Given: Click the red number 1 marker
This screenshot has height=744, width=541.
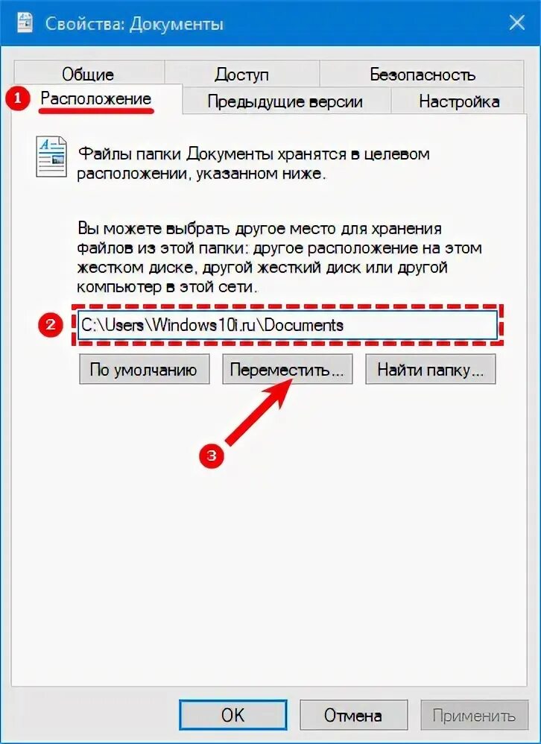Looking at the screenshot, I should click(18, 99).
